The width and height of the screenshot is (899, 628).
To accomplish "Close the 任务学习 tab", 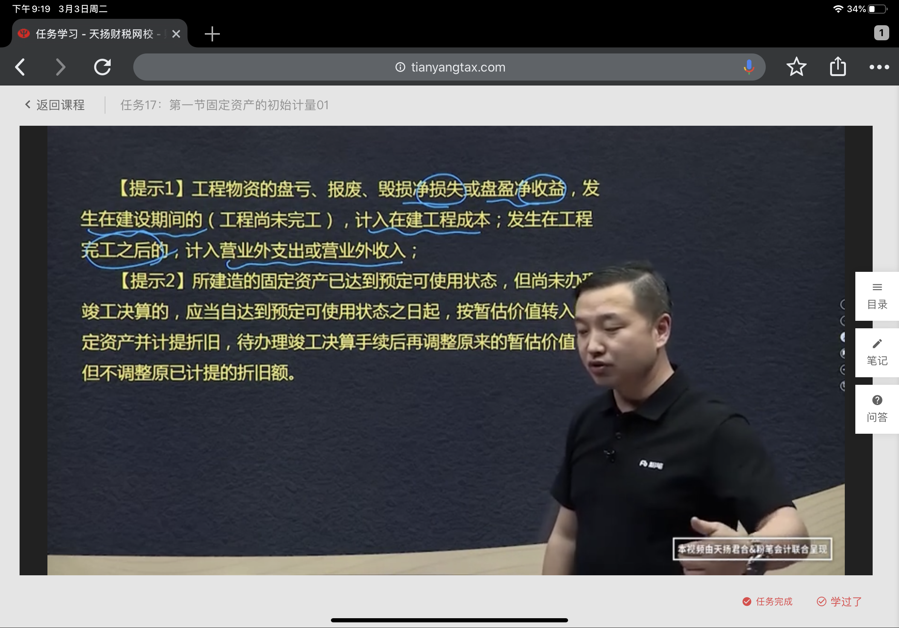I will 176,34.
